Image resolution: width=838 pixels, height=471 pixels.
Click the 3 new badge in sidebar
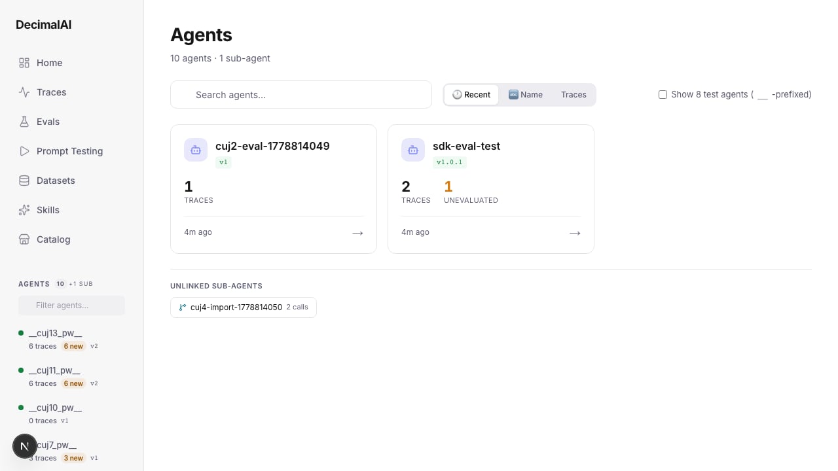coord(73,458)
